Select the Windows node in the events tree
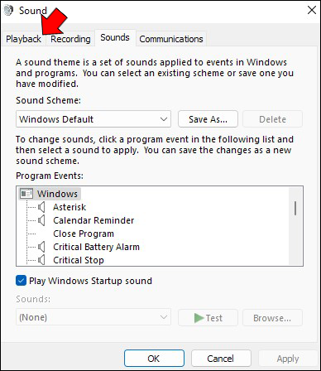The height and width of the screenshot is (371, 321). (57, 194)
